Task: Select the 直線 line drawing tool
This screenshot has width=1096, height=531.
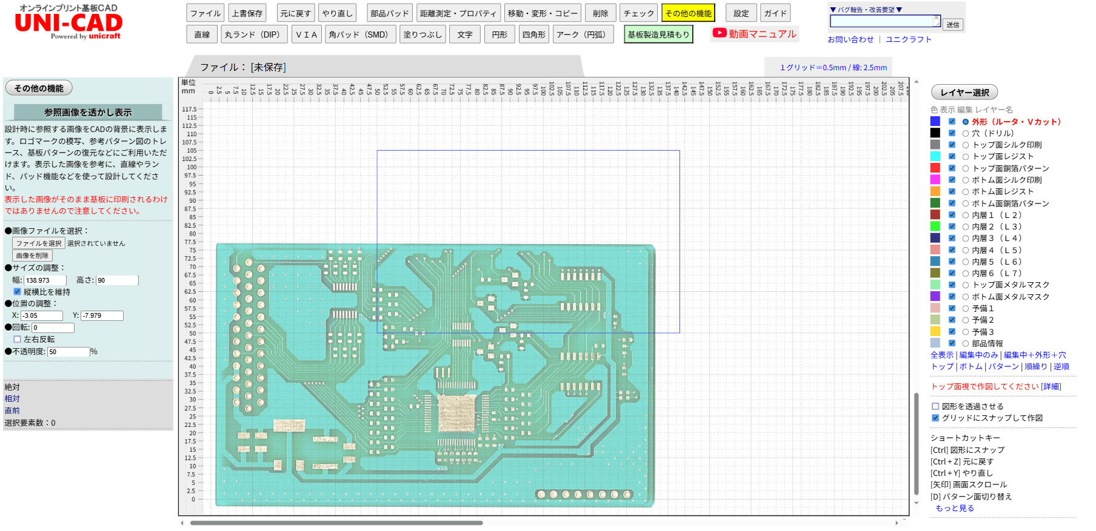Action: [202, 35]
